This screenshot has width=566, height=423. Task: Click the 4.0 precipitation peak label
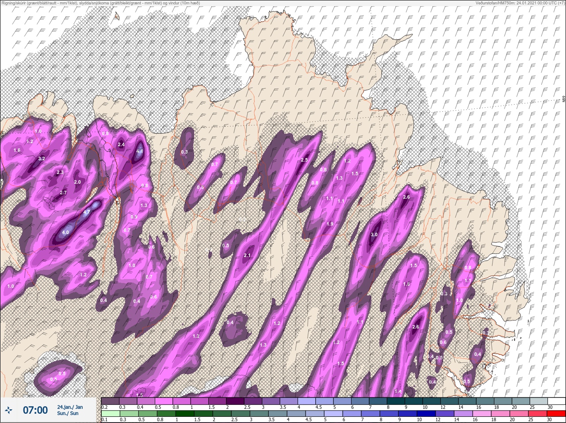pyautogui.click(x=65, y=232)
